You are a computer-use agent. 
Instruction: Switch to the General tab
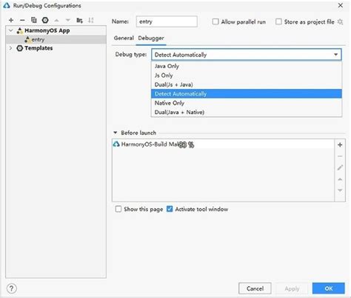[x=124, y=38]
